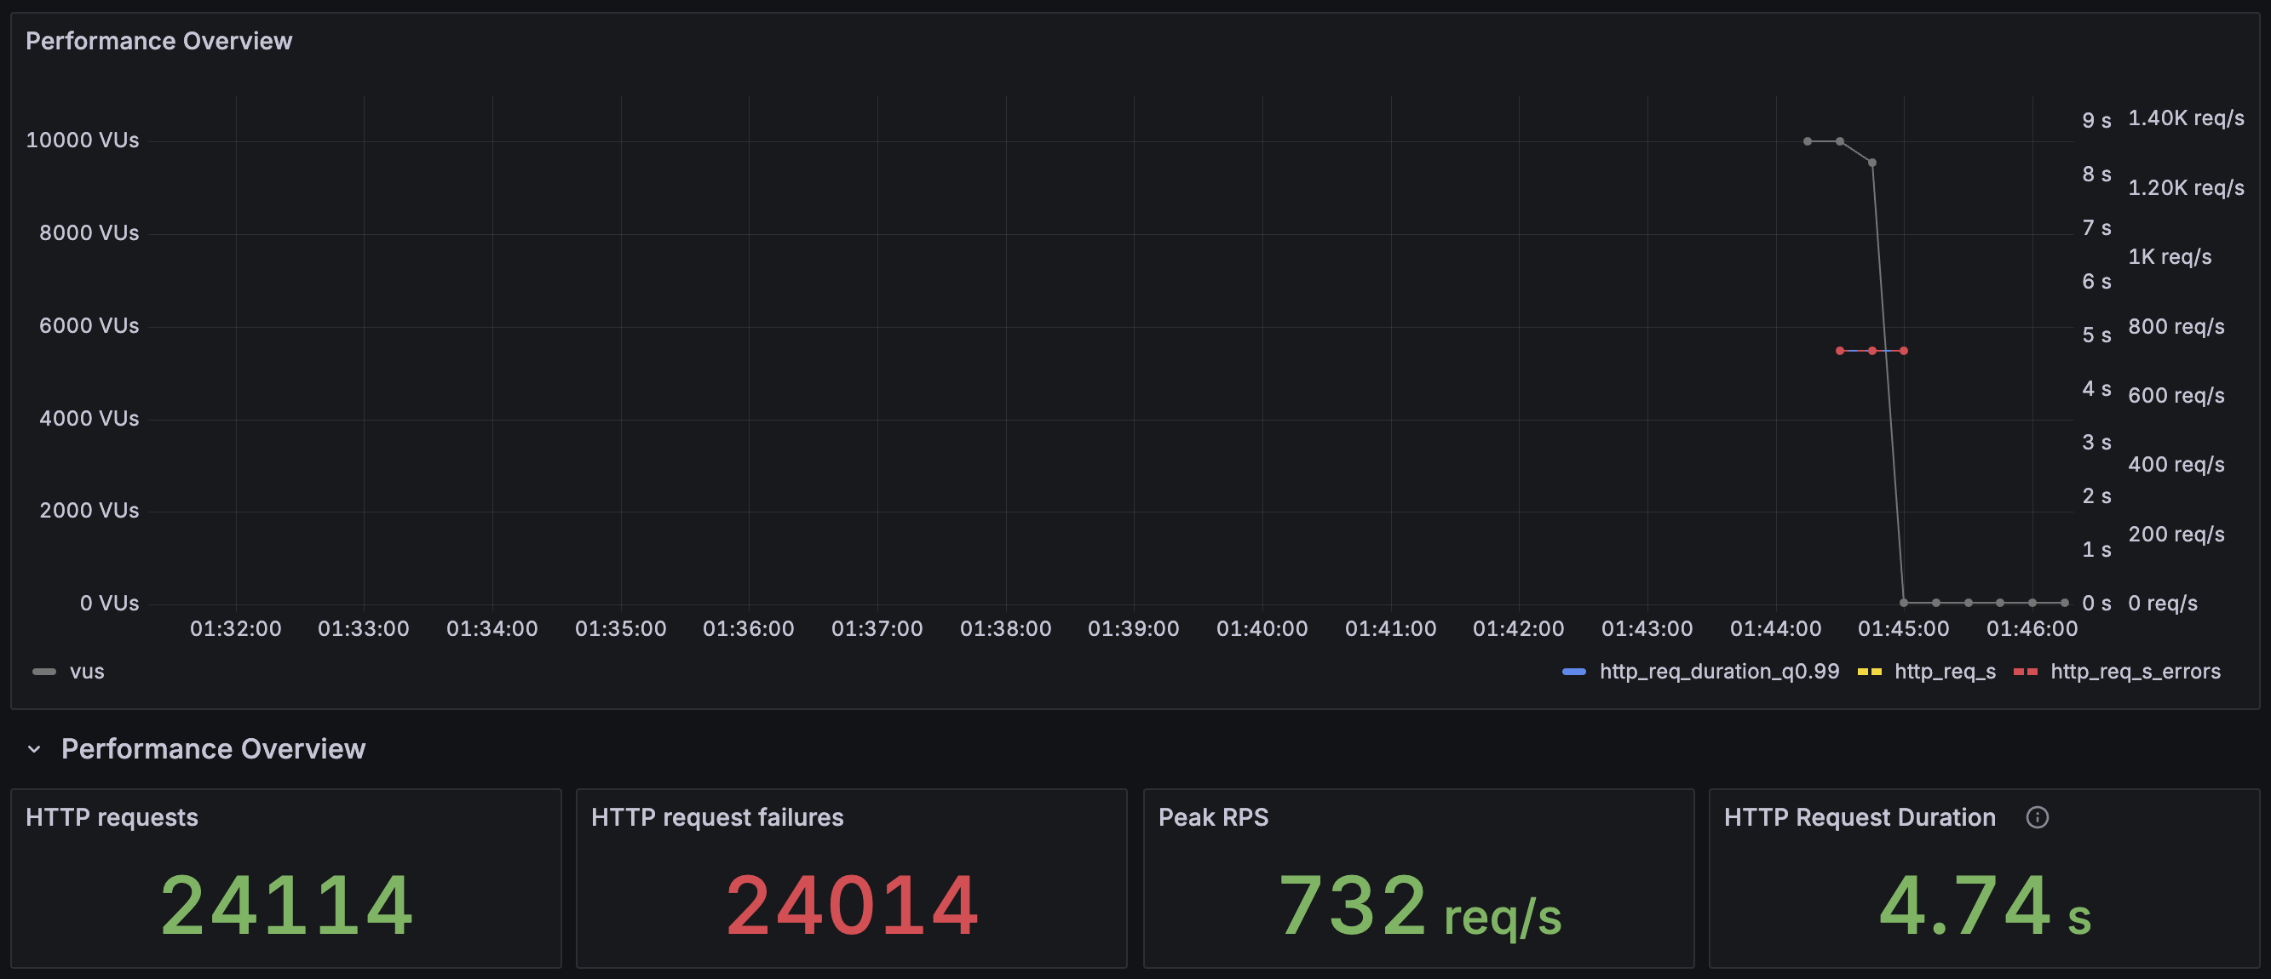Screen dimensions: 2271x979
Task: Toggle http_req_duration_q0.99 legend series
Action: point(1718,672)
